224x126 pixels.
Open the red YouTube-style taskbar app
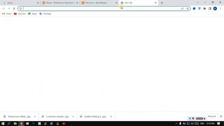tap(64, 124)
